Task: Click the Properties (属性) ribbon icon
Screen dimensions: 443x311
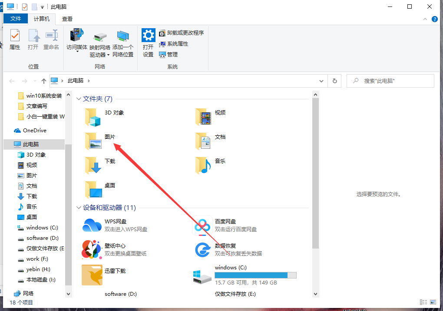Action: (x=15, y=39)
